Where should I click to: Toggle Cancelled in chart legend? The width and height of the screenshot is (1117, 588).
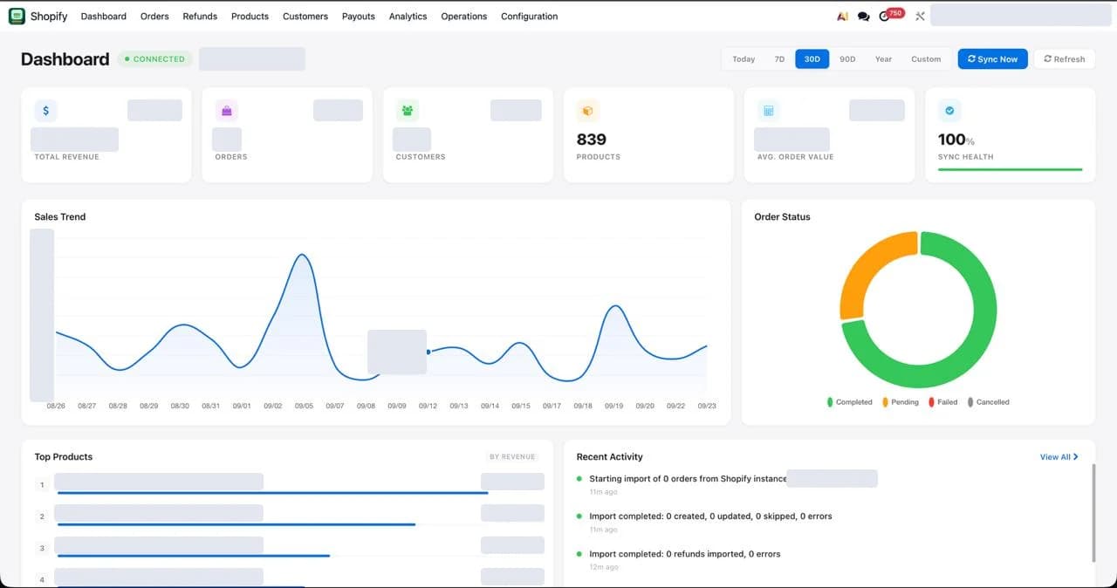pyautogui.click(x=988, y=402)
